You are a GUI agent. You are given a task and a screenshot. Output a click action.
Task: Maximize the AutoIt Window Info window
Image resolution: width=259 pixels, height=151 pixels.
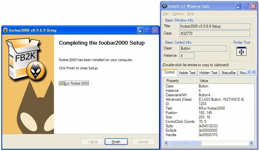point(245,6)
